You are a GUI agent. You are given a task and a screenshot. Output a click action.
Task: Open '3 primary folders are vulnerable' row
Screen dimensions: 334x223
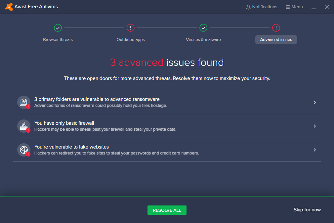click(167, 102)
